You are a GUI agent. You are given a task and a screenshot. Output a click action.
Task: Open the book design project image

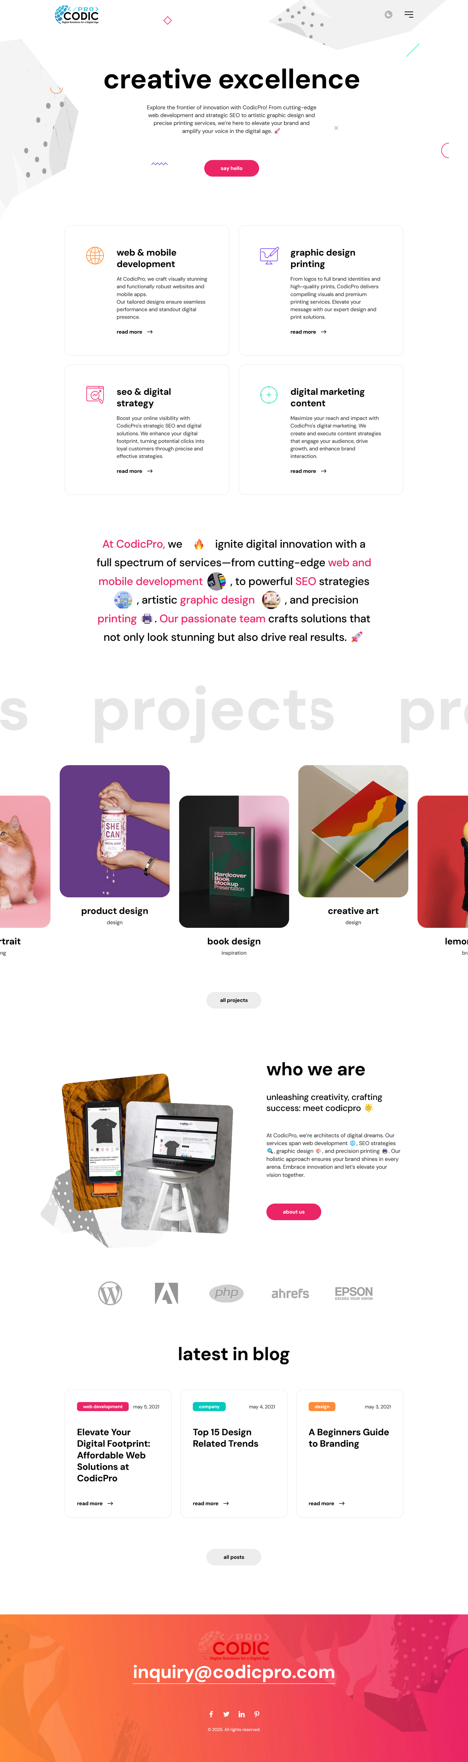[234, 862]
